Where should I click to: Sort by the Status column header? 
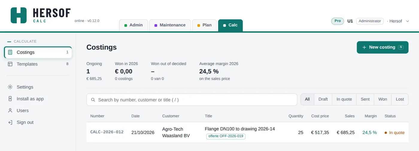tap(390, 116)
